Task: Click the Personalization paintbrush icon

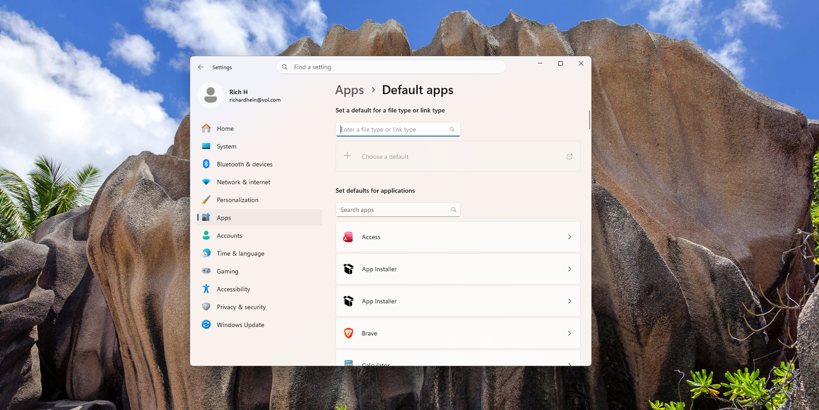Action: click(x=206, y=200)
